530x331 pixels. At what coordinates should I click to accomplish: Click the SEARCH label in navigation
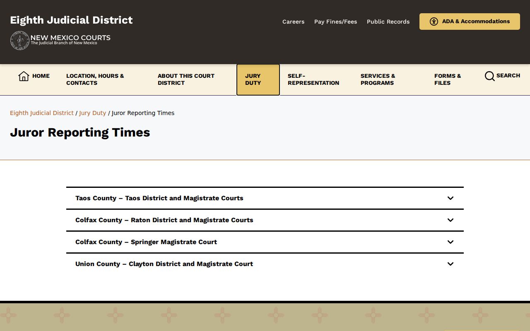click(x=508, y=75)
